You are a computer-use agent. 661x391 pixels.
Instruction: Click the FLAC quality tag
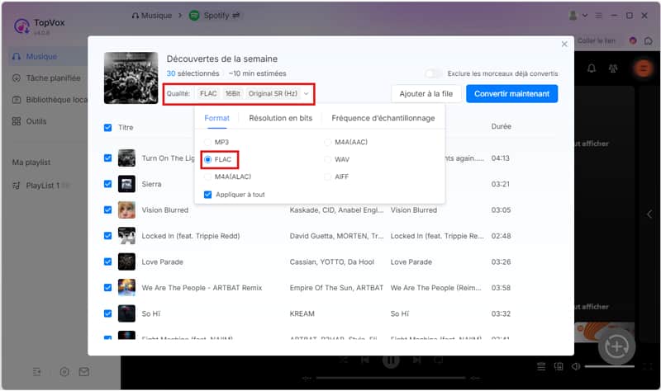(208, 94)
